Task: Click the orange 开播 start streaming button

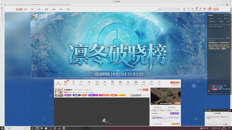Action: coord(216,9)
